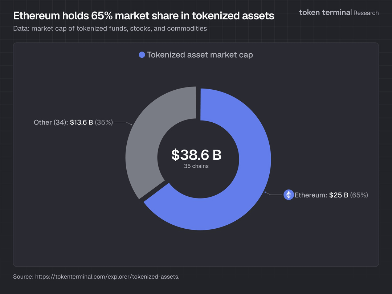The image size is (392, 294).
Task: Click the blue legend dot for Tokenized asset
Action: point(142,55)
